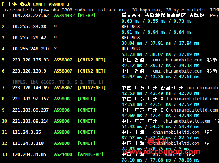This screenshot has height=163, width=219.
Task: Click the RFC1918 label on hop 4
Action: click(x=131, y=49)
